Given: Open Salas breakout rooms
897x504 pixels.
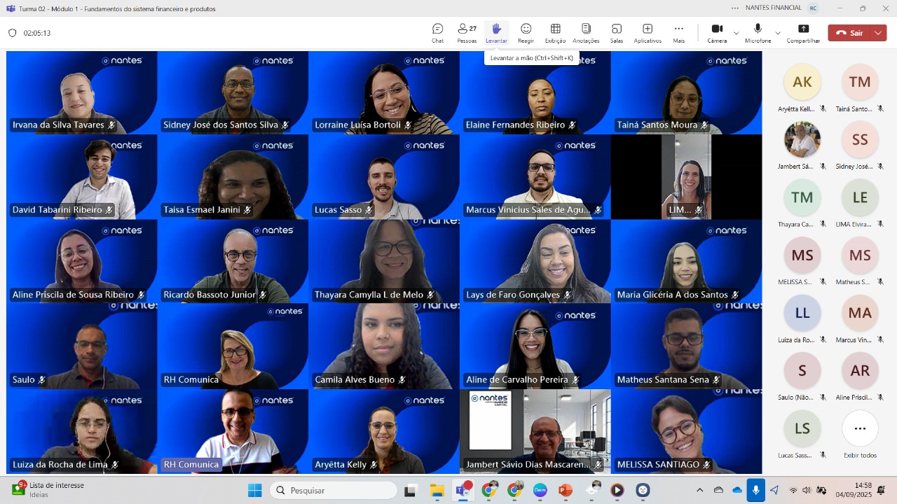Looking at the screenshot, I should click(x=616, y=32).
